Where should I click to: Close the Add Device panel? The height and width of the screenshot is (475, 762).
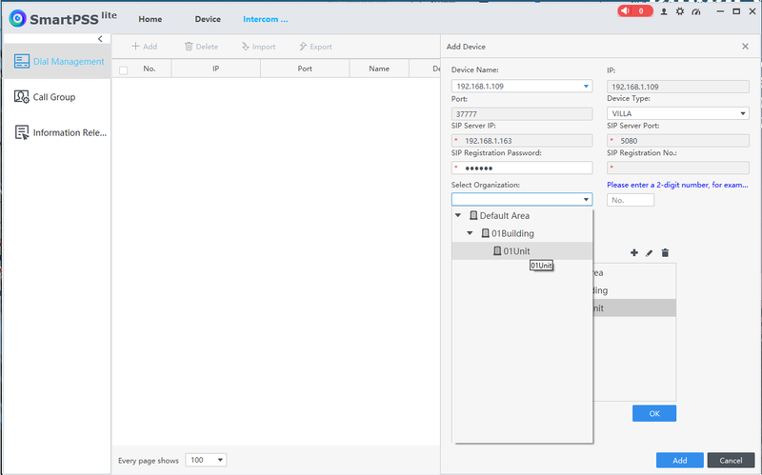click(745, 46)
